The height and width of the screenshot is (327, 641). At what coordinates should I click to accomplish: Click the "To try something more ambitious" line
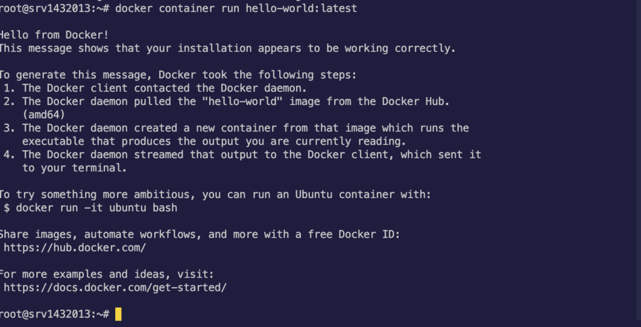pos(215,194)
